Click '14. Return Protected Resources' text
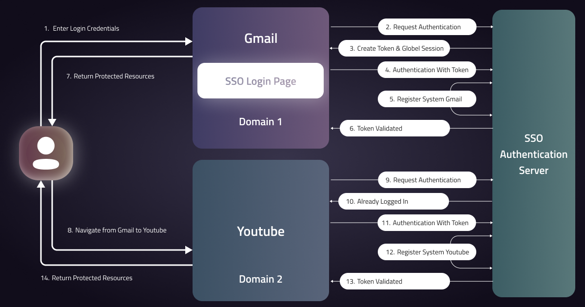Screen dimensions: 585x307 (x=86, y=278)
